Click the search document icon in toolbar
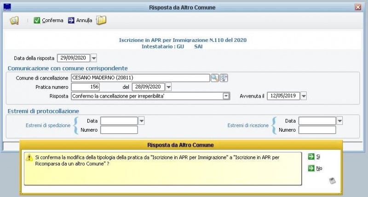The image size is (368, 197). coord(14,20)
